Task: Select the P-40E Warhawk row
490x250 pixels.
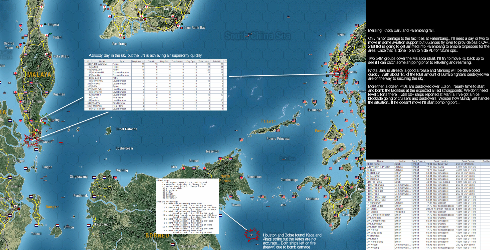Action: point(155,64)
